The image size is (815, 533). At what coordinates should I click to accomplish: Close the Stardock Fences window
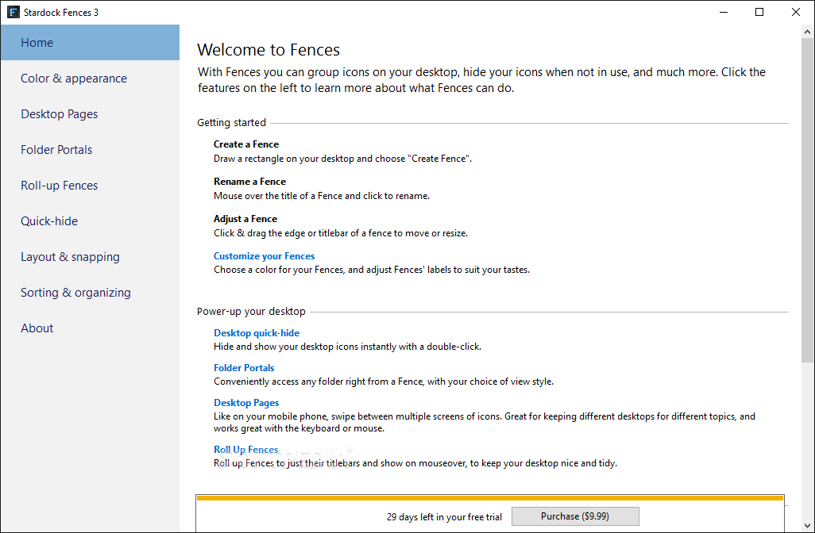[x=796, y=12]
